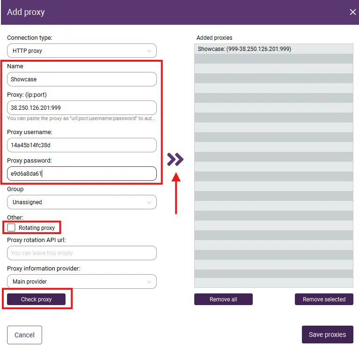This screenshot has width=359, height=349.
Task: Click the Remove all button
Action: (x=223, y=299)
